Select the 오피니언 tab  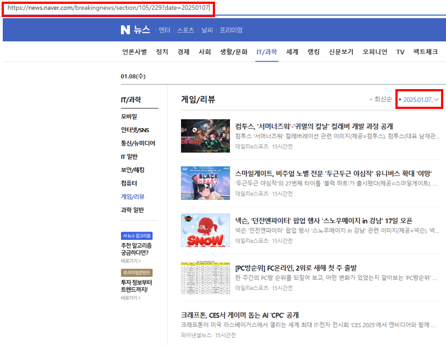coord(375,52)
